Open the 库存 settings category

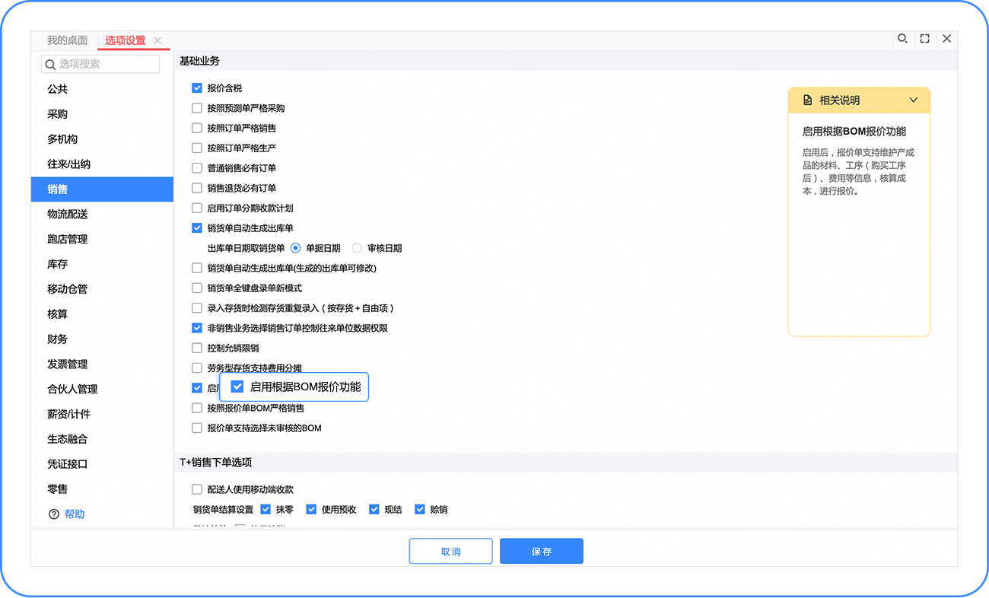pos(58,264)
